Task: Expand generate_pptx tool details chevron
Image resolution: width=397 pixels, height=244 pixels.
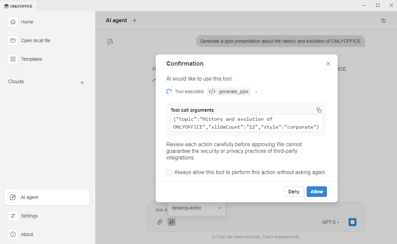Action: pos(256,91)
